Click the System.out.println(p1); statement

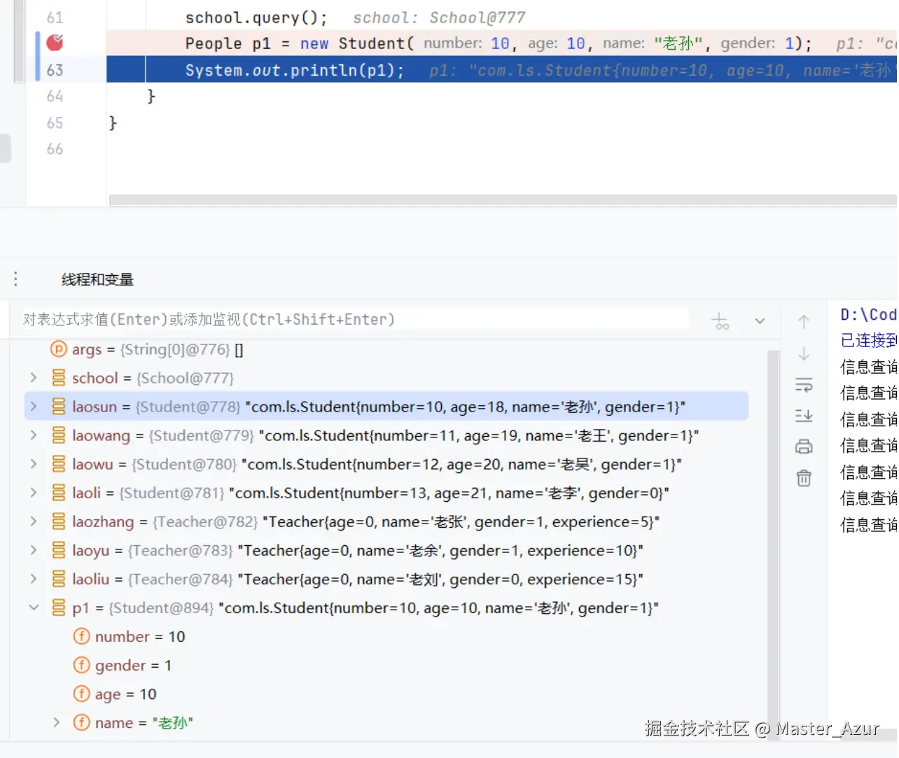pyautogui.click(x=295, y=71)
